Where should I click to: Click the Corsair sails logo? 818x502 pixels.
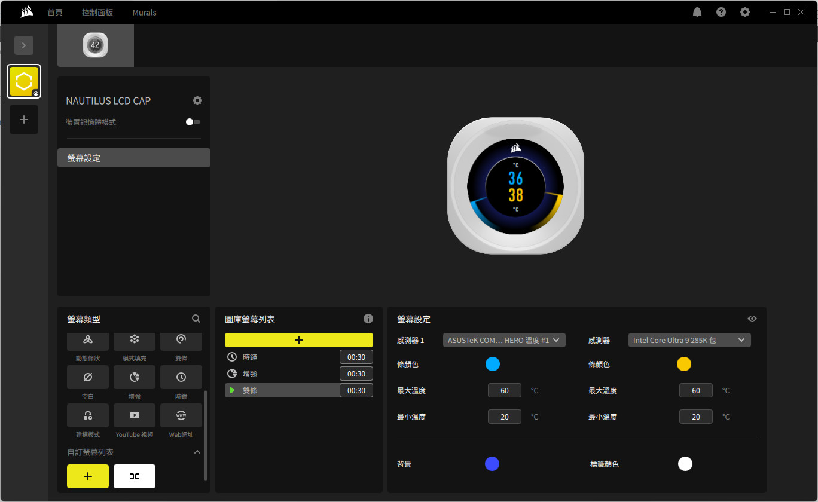(26, 12)
